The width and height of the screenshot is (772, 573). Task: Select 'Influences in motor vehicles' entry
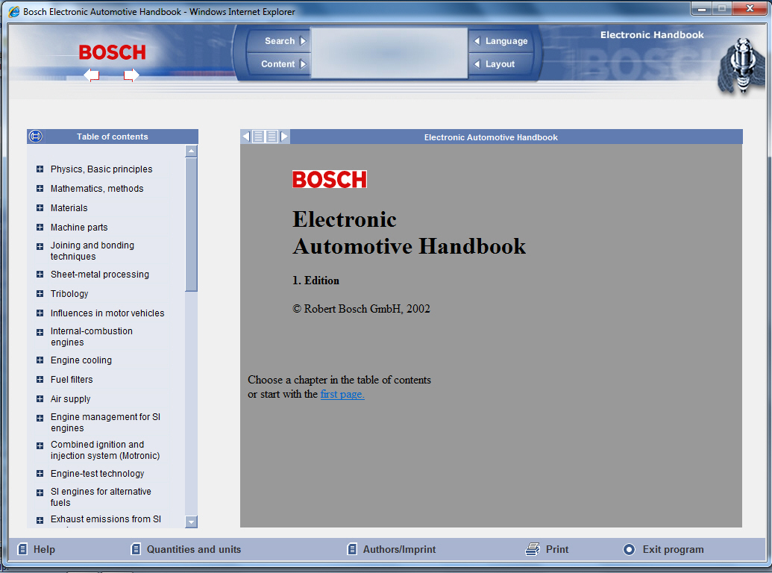tap(107, 313)
